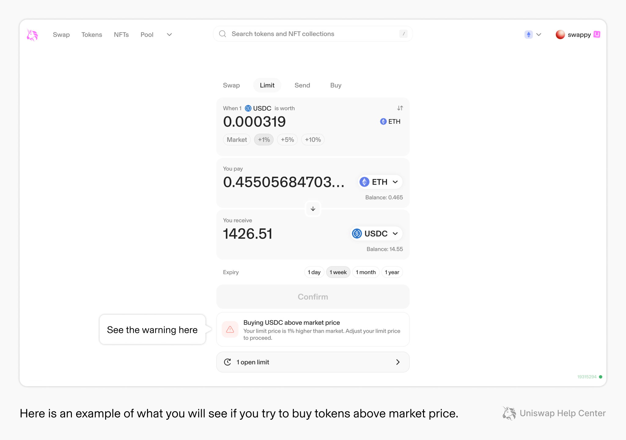Image resolution: width=626 pixels, height=440 pixels.
Task: Click the pink badge next to swappy
Action: 597,34
